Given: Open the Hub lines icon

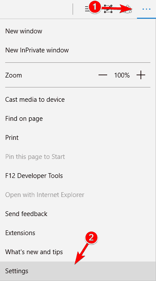Looking at the screenshot, I should tap(87, 9).
